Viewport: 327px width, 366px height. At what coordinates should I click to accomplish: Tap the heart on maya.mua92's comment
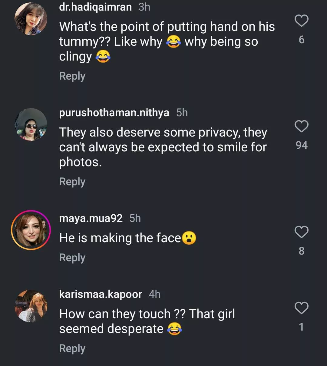click(301, 232)
